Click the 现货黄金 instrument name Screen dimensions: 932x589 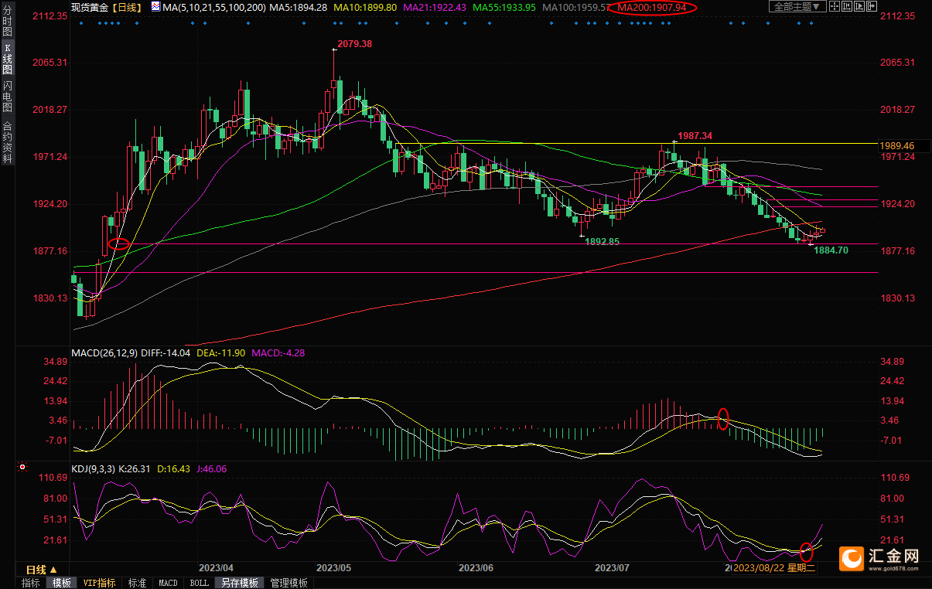(x=89, y=7)
